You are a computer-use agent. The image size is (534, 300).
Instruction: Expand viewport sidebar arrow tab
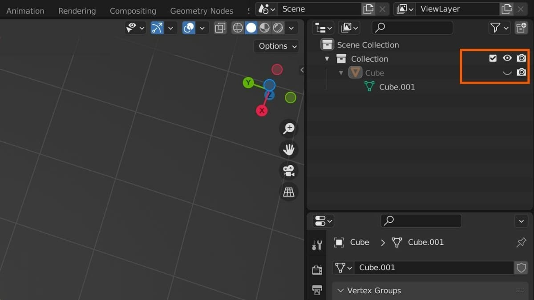302,70
